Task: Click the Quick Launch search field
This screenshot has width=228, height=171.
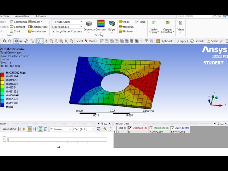Action: [194, 16]
